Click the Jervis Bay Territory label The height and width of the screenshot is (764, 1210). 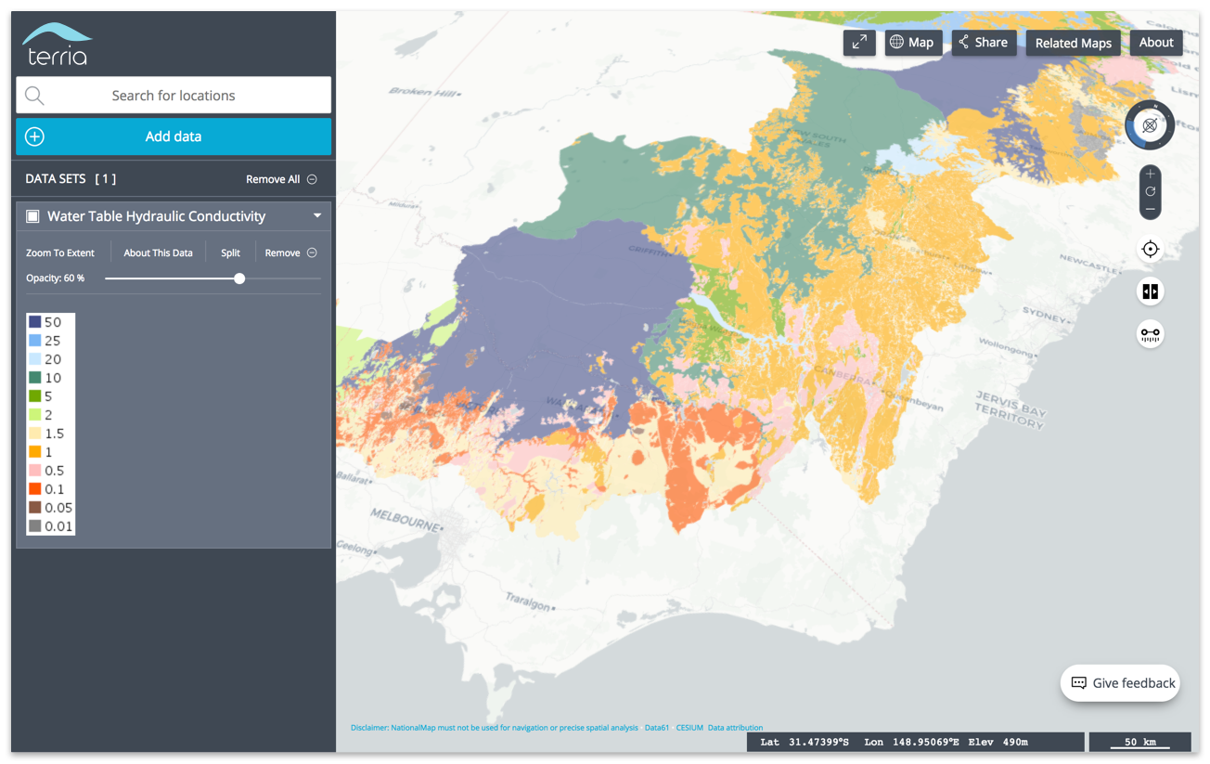point(1011,408)
